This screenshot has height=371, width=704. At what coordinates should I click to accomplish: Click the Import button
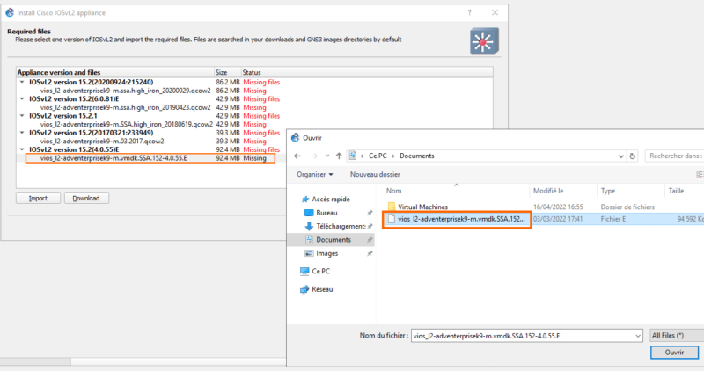pos(38,198)
